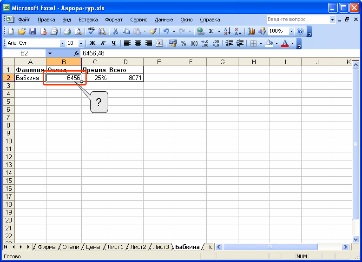Image resolution: width=362 pixels, height=262 pixels.
Task: Toggle Underline (Ч) formatting
Action: [x=113, y=43]
